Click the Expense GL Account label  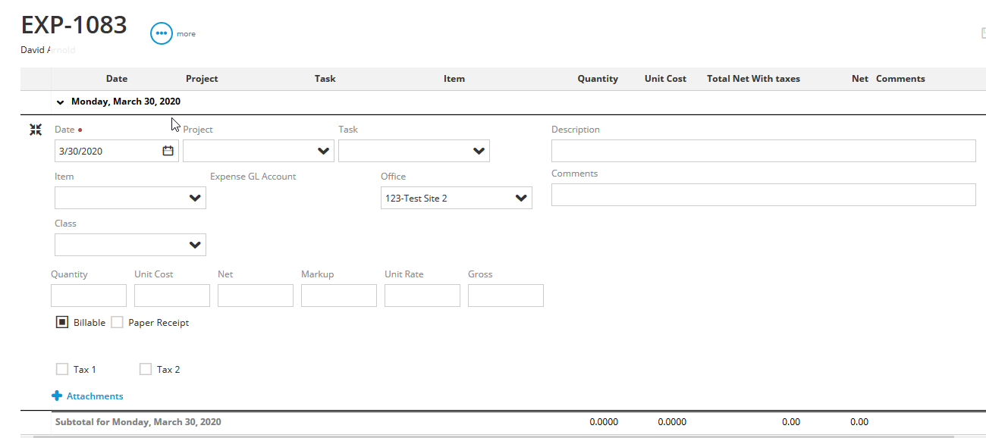(253, 177)
